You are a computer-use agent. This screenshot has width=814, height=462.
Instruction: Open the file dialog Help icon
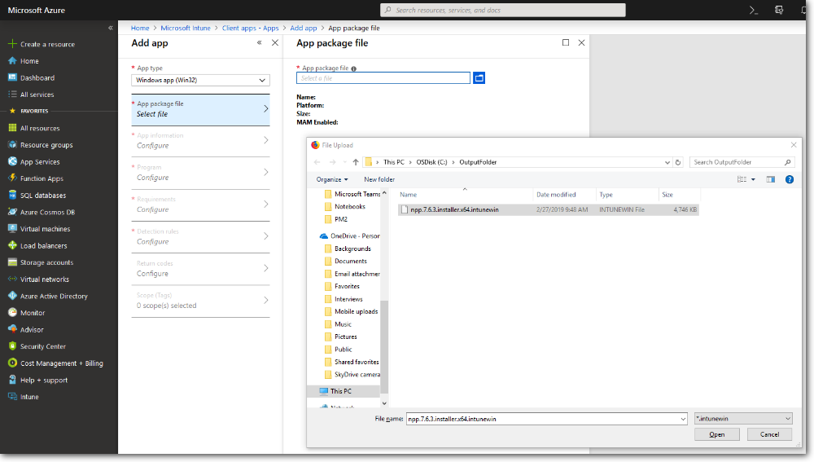point(789,179)
